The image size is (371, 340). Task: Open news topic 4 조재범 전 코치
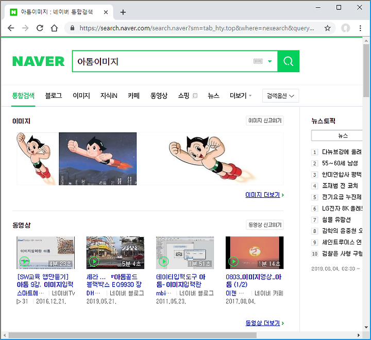[340, 186]
